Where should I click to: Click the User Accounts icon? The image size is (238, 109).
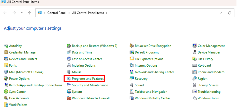coord(6,98)
